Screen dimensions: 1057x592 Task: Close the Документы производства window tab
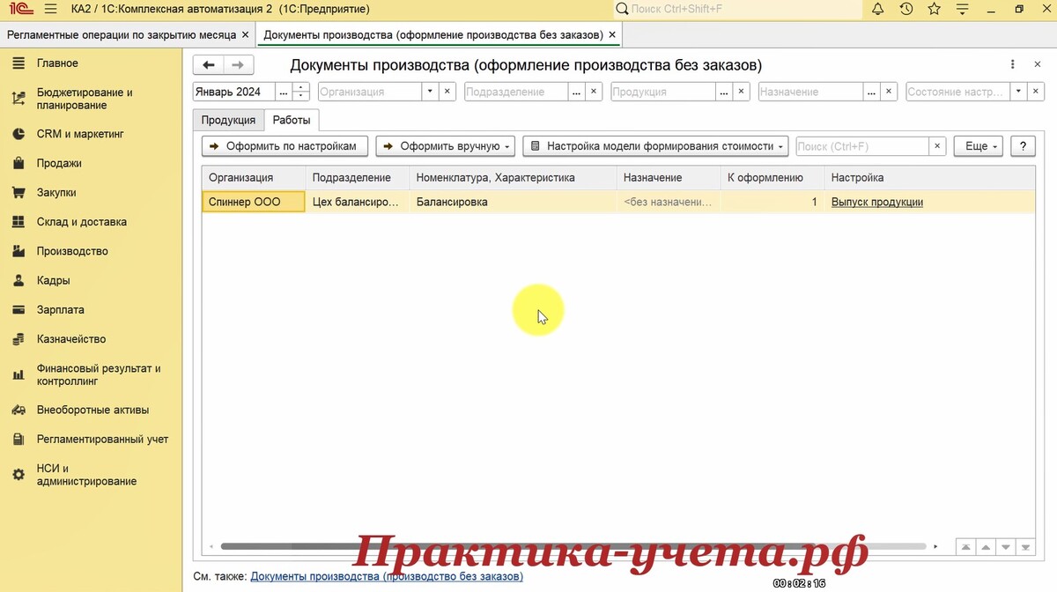pos(612,34)
